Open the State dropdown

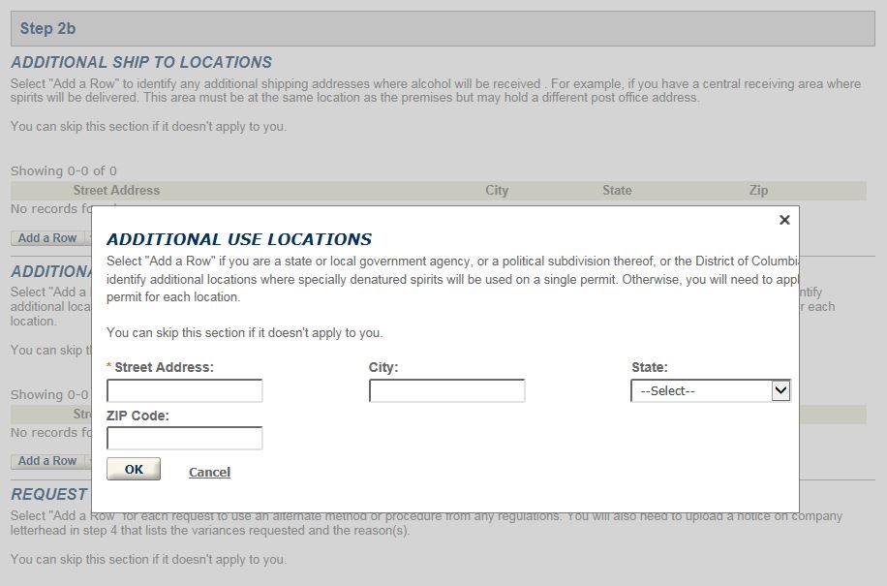tap(711, 391)
